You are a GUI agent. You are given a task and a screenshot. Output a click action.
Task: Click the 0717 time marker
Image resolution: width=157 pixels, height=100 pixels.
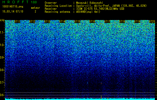(x=107, y=21)
